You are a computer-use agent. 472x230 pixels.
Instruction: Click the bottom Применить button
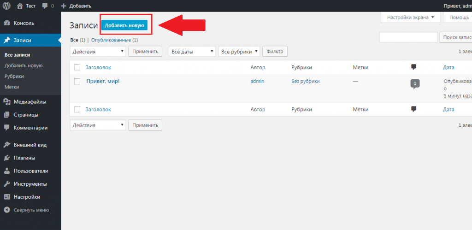click(x=145, y=125)
